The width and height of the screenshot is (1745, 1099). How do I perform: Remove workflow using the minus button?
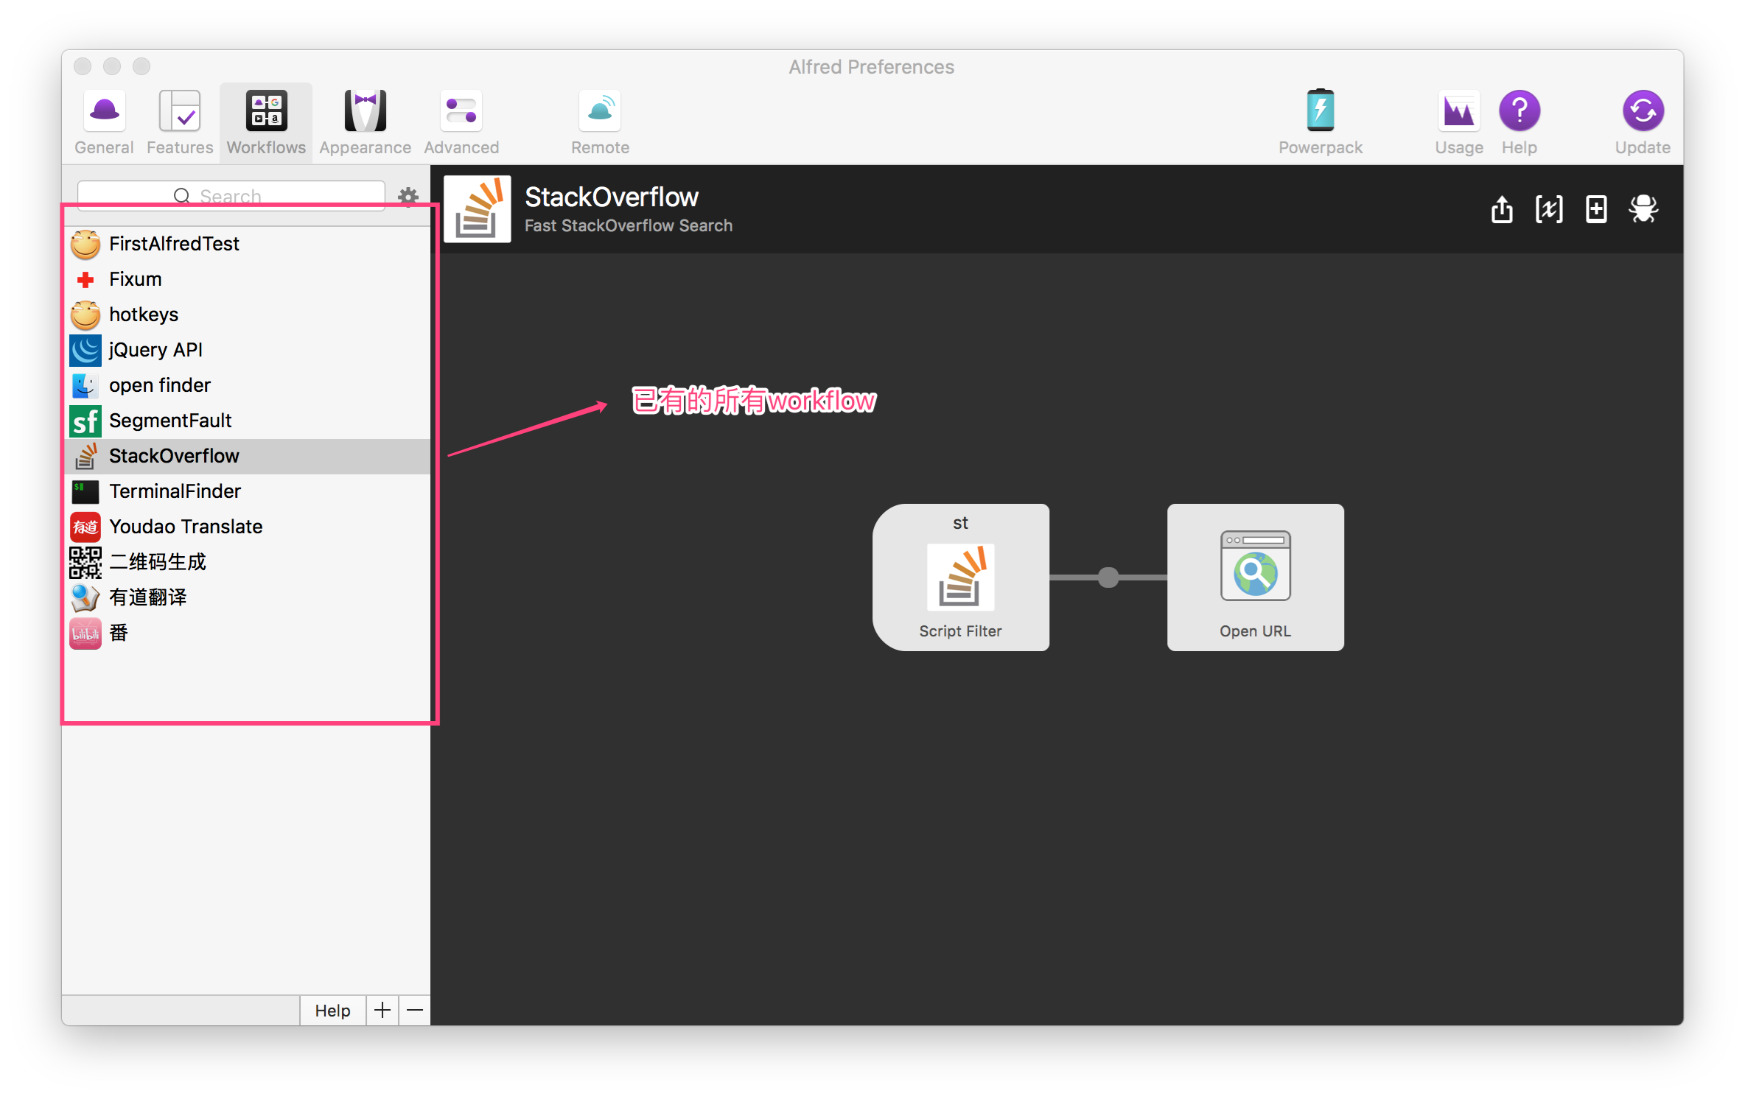[415, 1011]
